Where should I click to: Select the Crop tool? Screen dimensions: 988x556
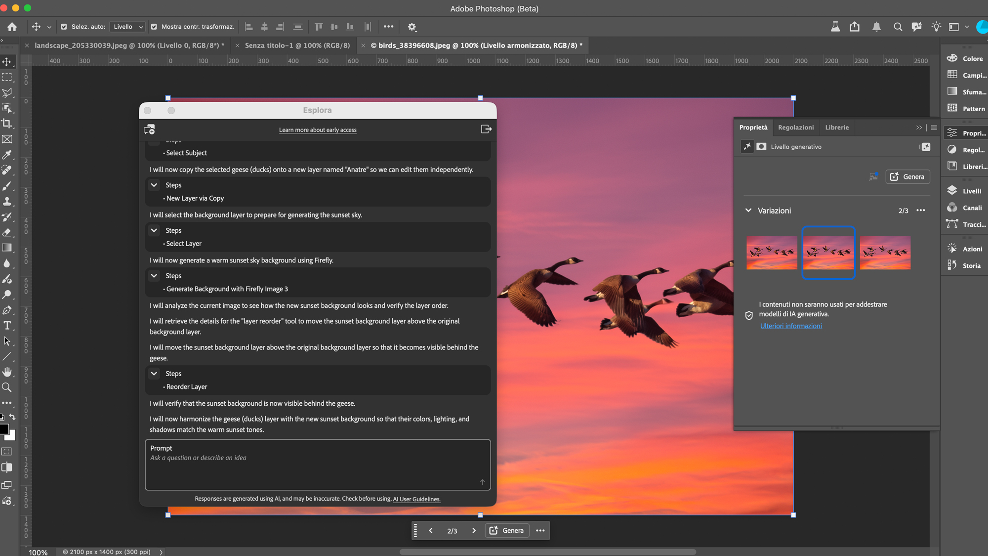point(7,124)
